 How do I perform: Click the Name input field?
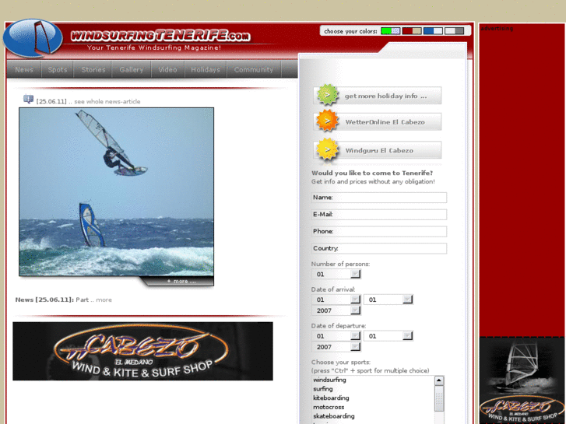click(379, 198)
